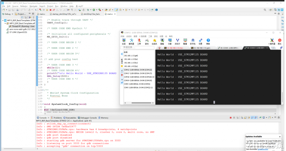This screenshot has width=286, height=151.
Task: Click the red 退出 exit icon
Action: point(279,42)
